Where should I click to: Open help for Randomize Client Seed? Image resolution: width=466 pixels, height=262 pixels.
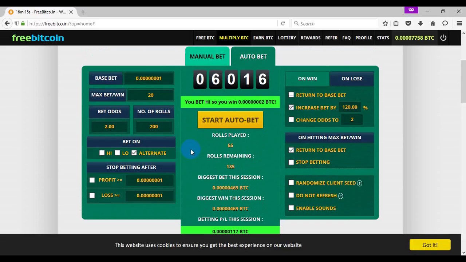tap(359, 183)
